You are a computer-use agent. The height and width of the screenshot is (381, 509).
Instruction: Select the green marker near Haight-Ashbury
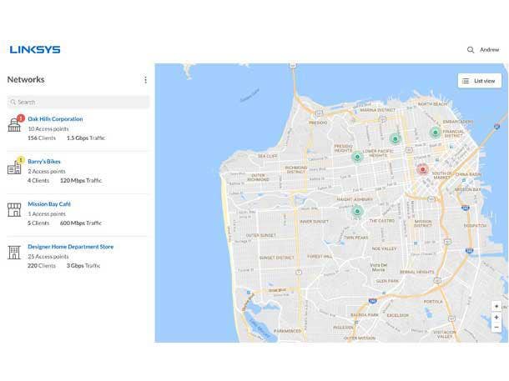(357, 212)
